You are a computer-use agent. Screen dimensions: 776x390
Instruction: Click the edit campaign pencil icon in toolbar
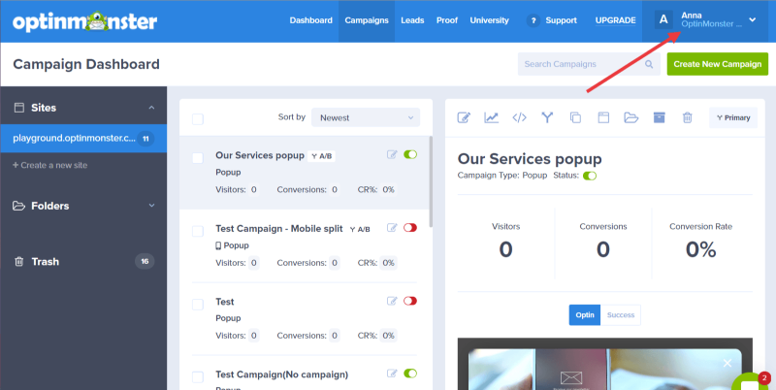click(x=464, y=118)
